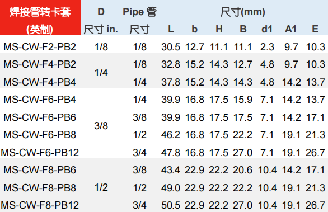
Task: Click the d1 column header
Action: click(267, 29)
